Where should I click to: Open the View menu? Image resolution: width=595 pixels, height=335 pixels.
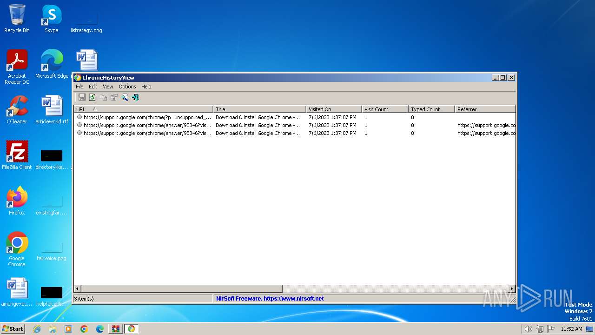(x=108, y=87)
